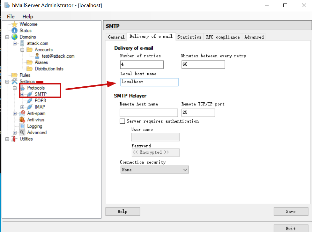Expand the IMAP tree node

coord(22,107)
